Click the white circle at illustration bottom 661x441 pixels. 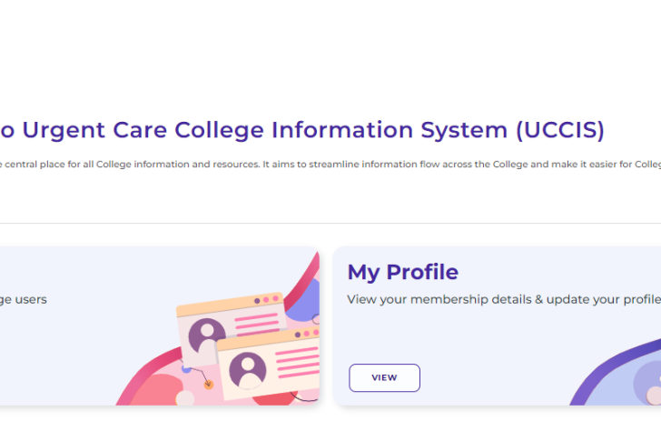tap(185, 398)
